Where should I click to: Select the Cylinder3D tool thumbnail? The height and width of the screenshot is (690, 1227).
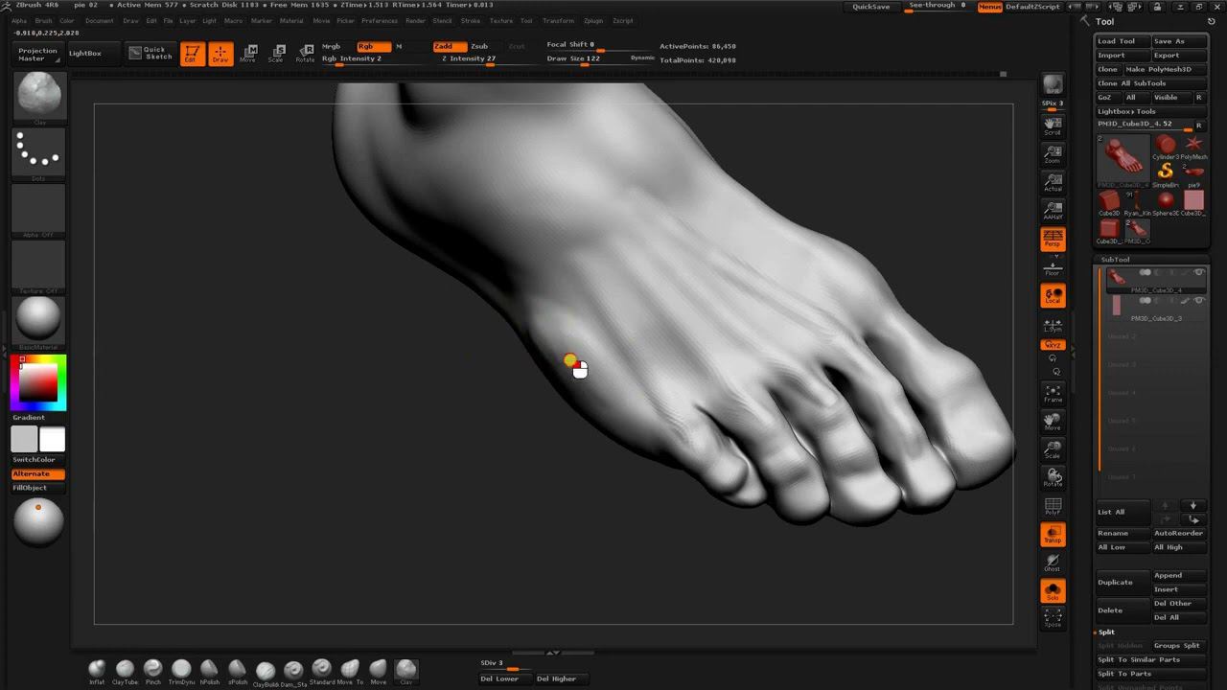(1165, 146)
